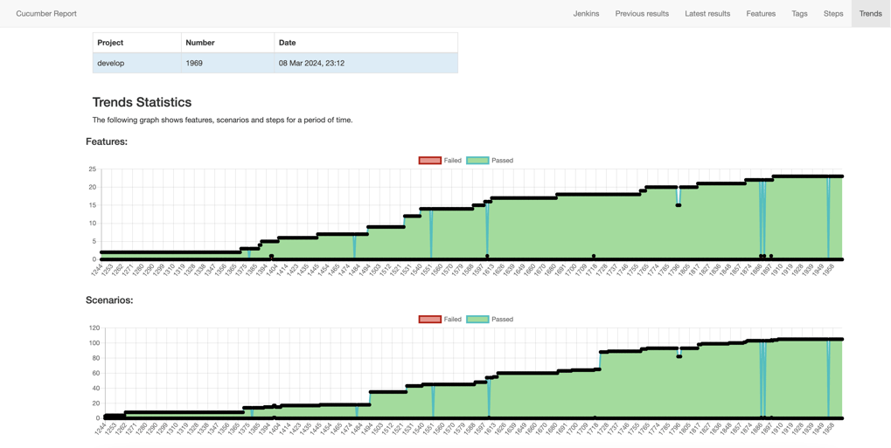The width and height of the screenshot is (891, 448).
Task: Open the Jenkins nav item
Action: pos(586,14)
